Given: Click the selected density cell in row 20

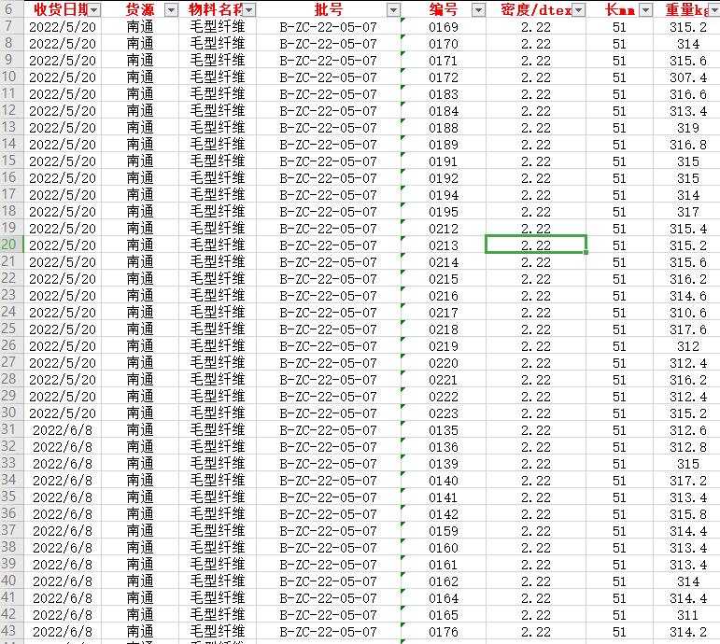Looking at the screenshot, I should tap(535, 245).
